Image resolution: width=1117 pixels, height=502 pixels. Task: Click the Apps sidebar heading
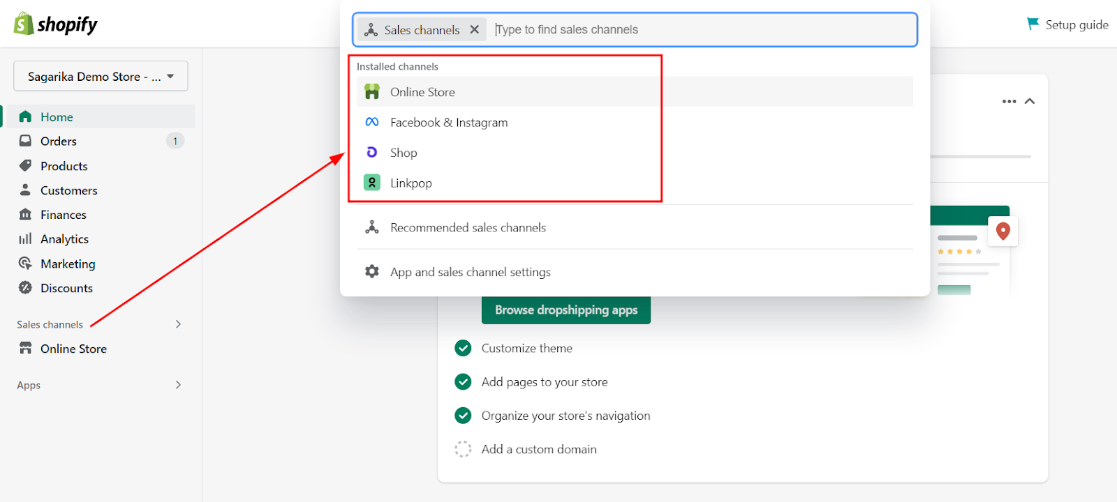point(29,385)
